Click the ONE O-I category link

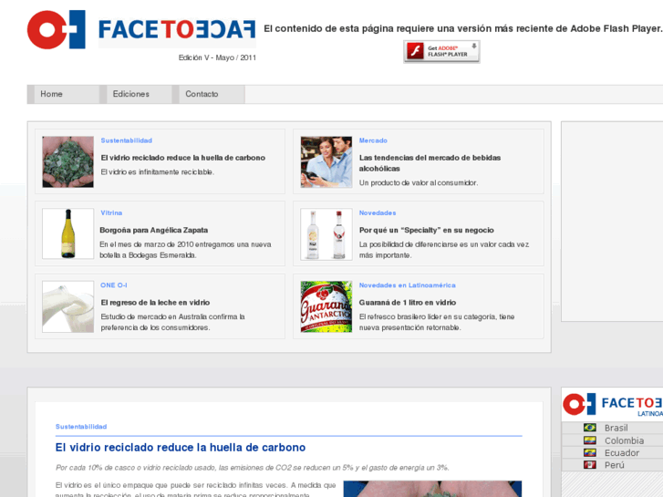114,285
